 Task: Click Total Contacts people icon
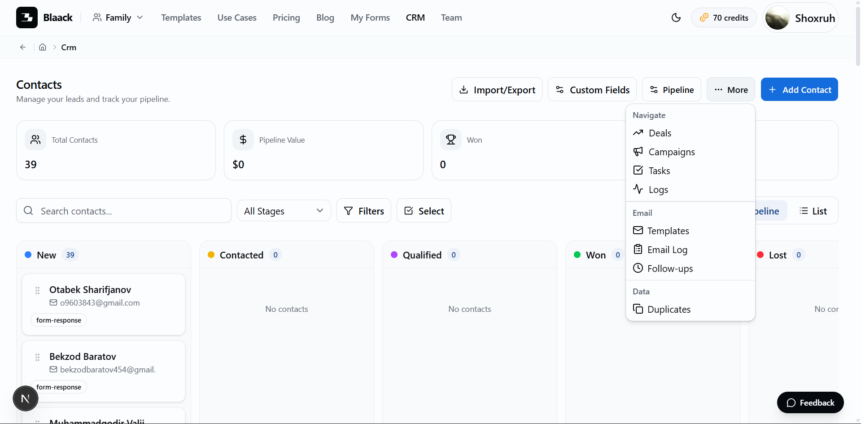point(35,140)
